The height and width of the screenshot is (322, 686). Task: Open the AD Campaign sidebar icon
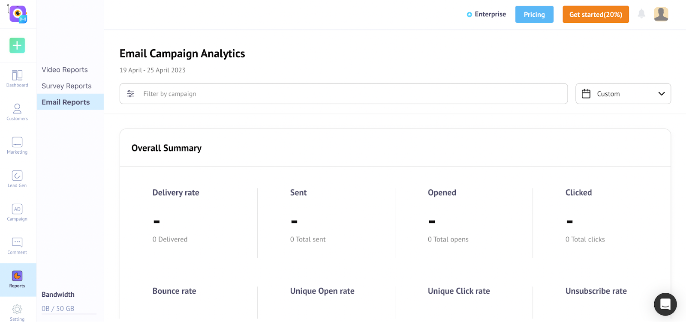(x=17, y=212)
